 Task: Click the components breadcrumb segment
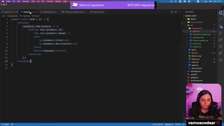(12, 16)
